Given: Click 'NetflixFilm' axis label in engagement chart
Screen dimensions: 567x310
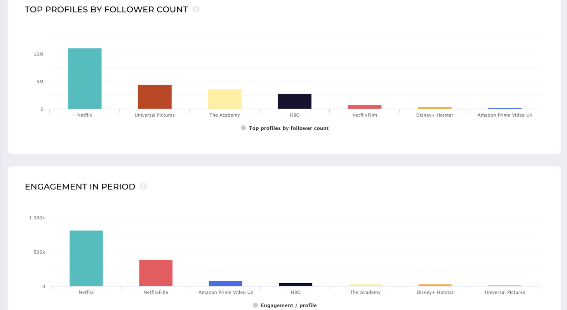Looking at the screenshot, I should point(156,292).
